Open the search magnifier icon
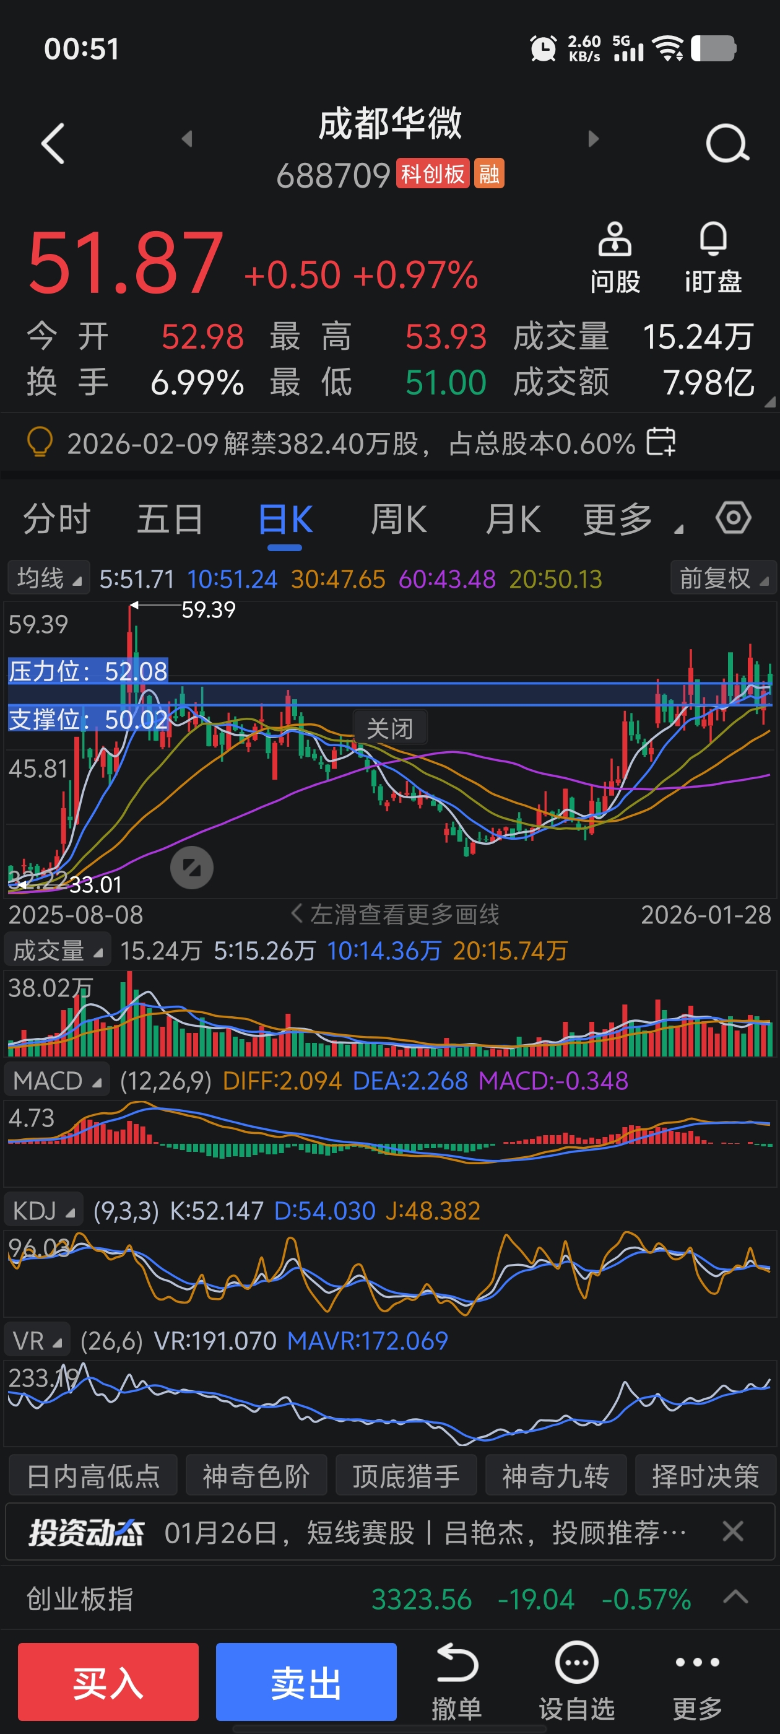 tap(727, 142)
